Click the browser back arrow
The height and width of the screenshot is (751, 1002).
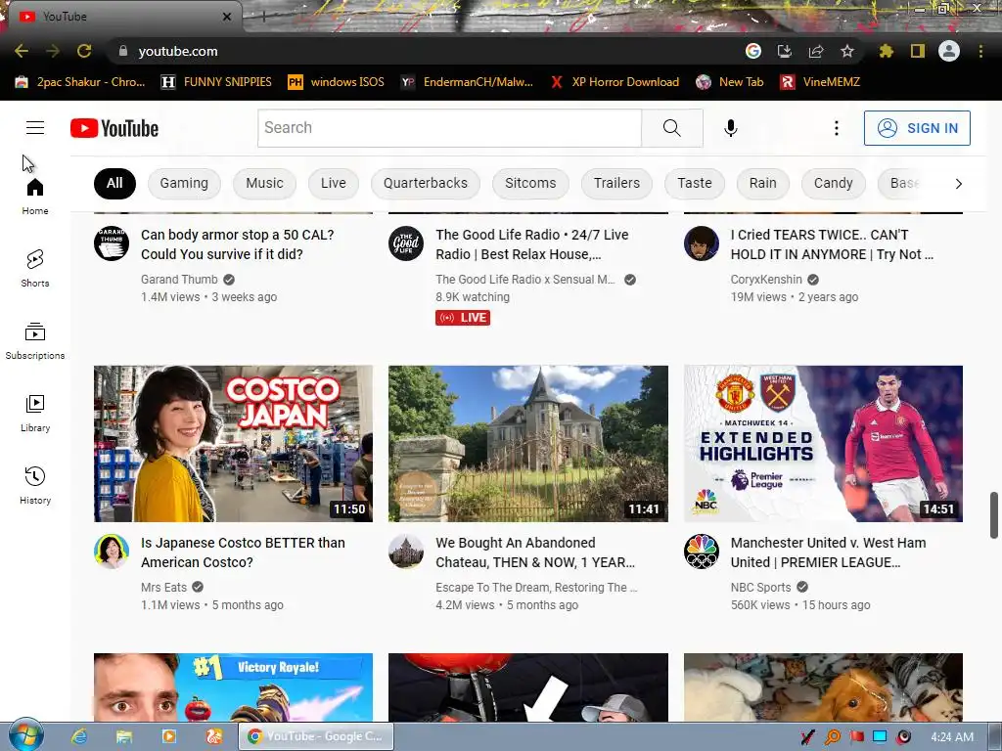pyautogui.click(x=22, y=51)
